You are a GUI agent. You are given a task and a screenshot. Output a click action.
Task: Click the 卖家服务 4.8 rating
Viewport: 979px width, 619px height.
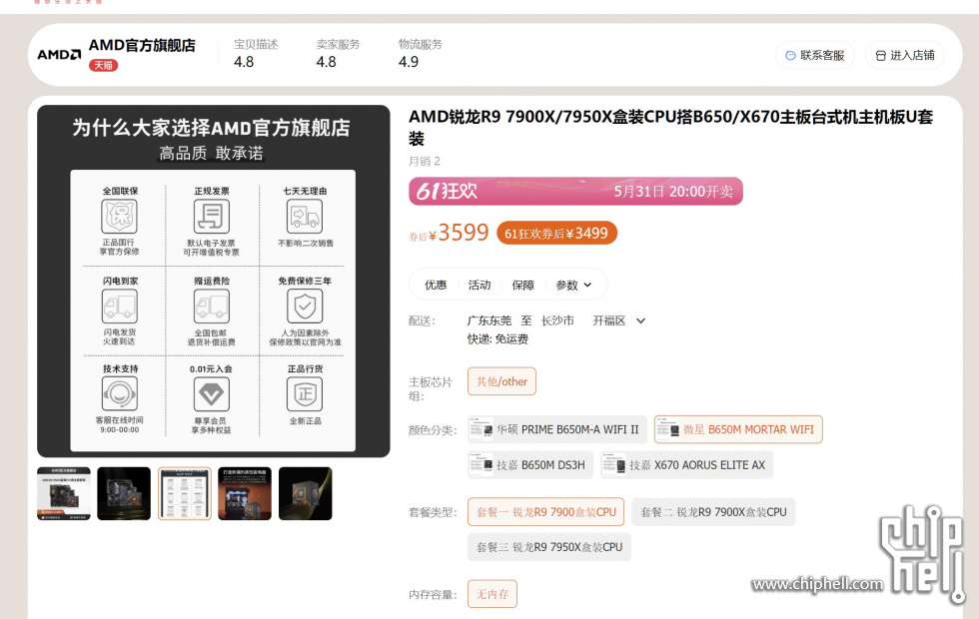[x=338, y=54]
